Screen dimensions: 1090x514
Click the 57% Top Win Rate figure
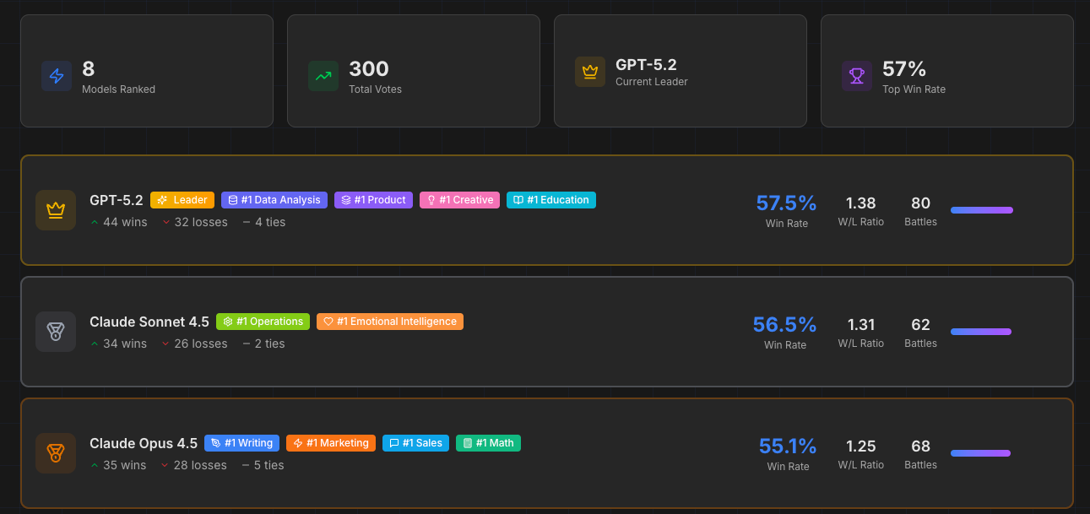tap(904, 68)
